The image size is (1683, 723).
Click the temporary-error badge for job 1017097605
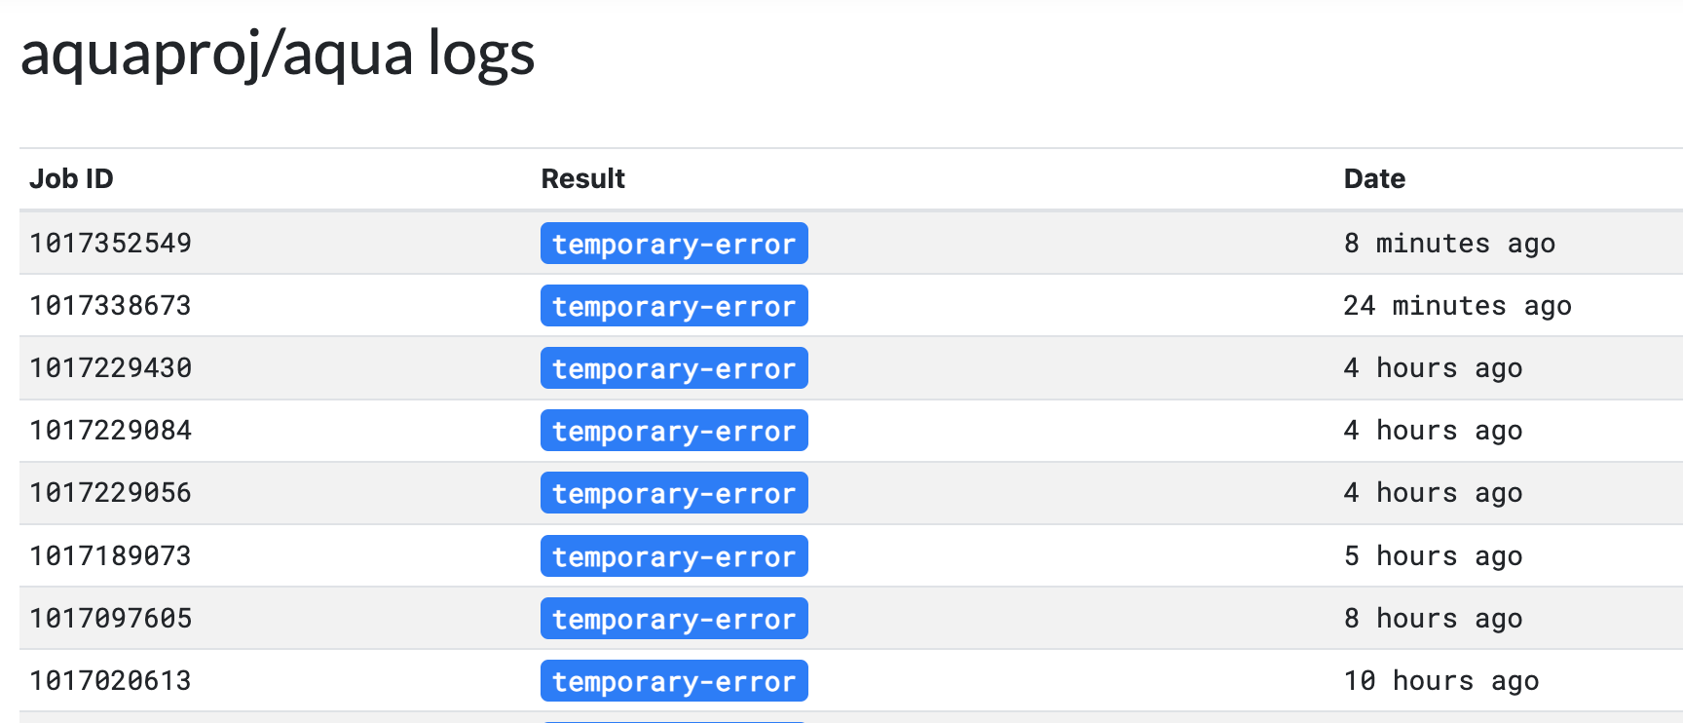pos(674,618)
